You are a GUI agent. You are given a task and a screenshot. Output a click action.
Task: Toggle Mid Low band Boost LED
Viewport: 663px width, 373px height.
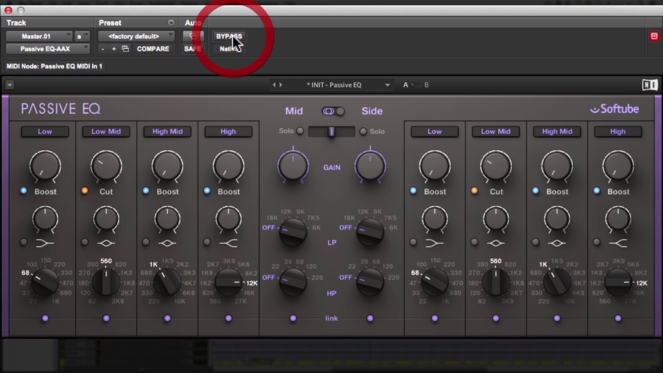pyautogui.click(x=23, y=191)
